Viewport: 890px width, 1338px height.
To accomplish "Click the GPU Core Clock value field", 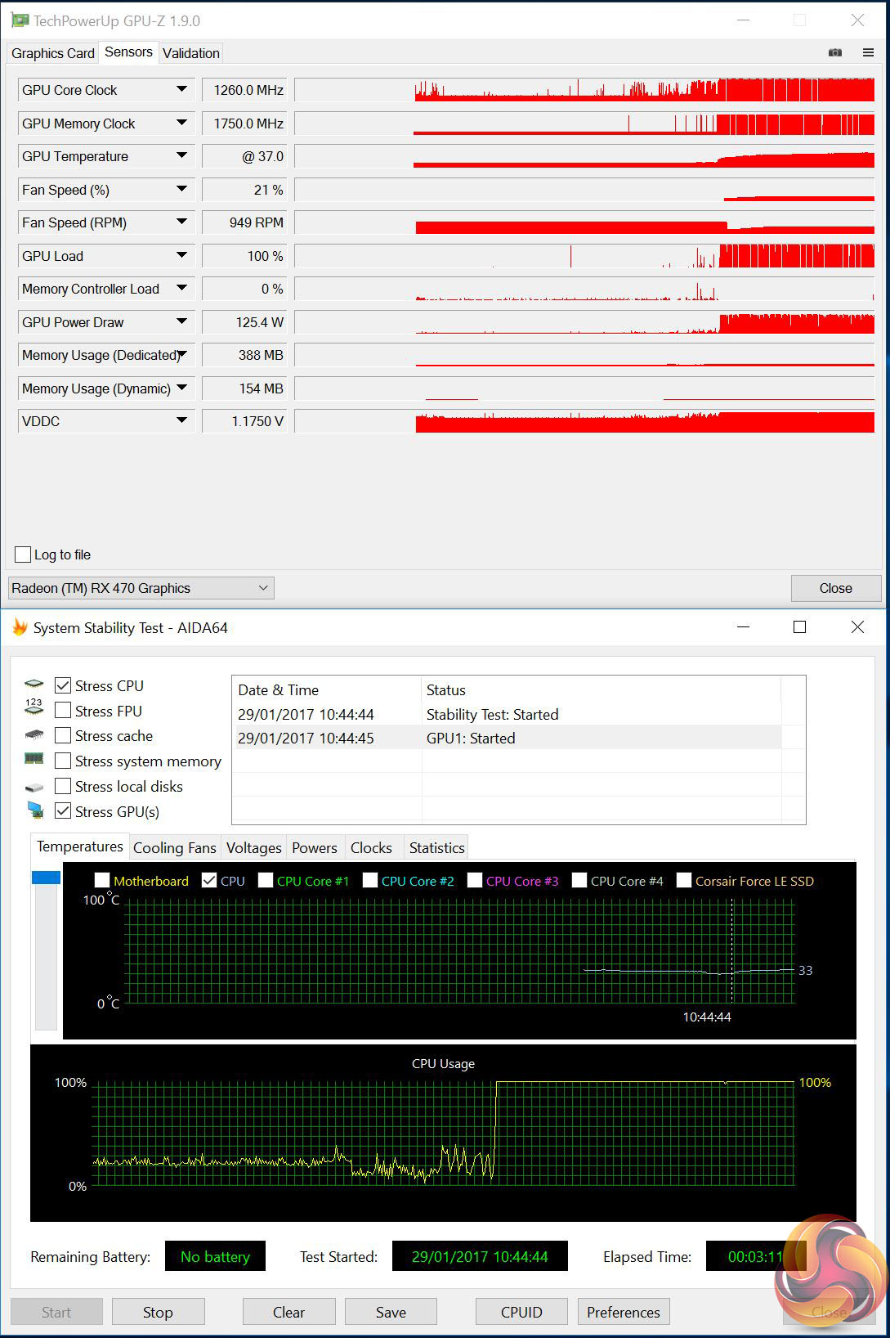I will pos(244,90).
